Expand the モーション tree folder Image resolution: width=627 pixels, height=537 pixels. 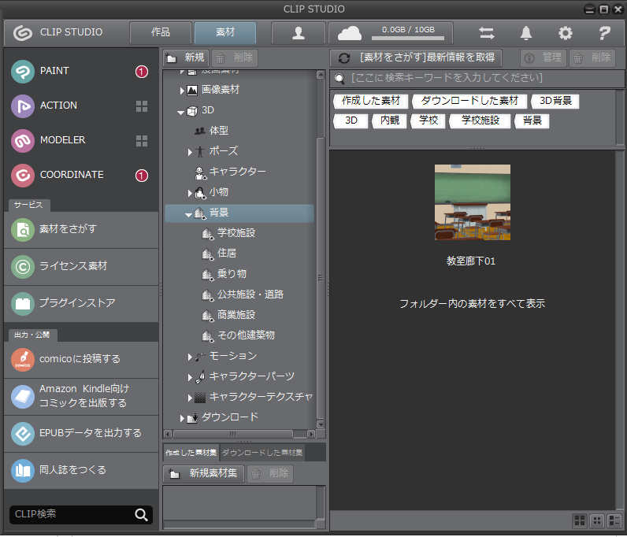[x=190, y=357]
